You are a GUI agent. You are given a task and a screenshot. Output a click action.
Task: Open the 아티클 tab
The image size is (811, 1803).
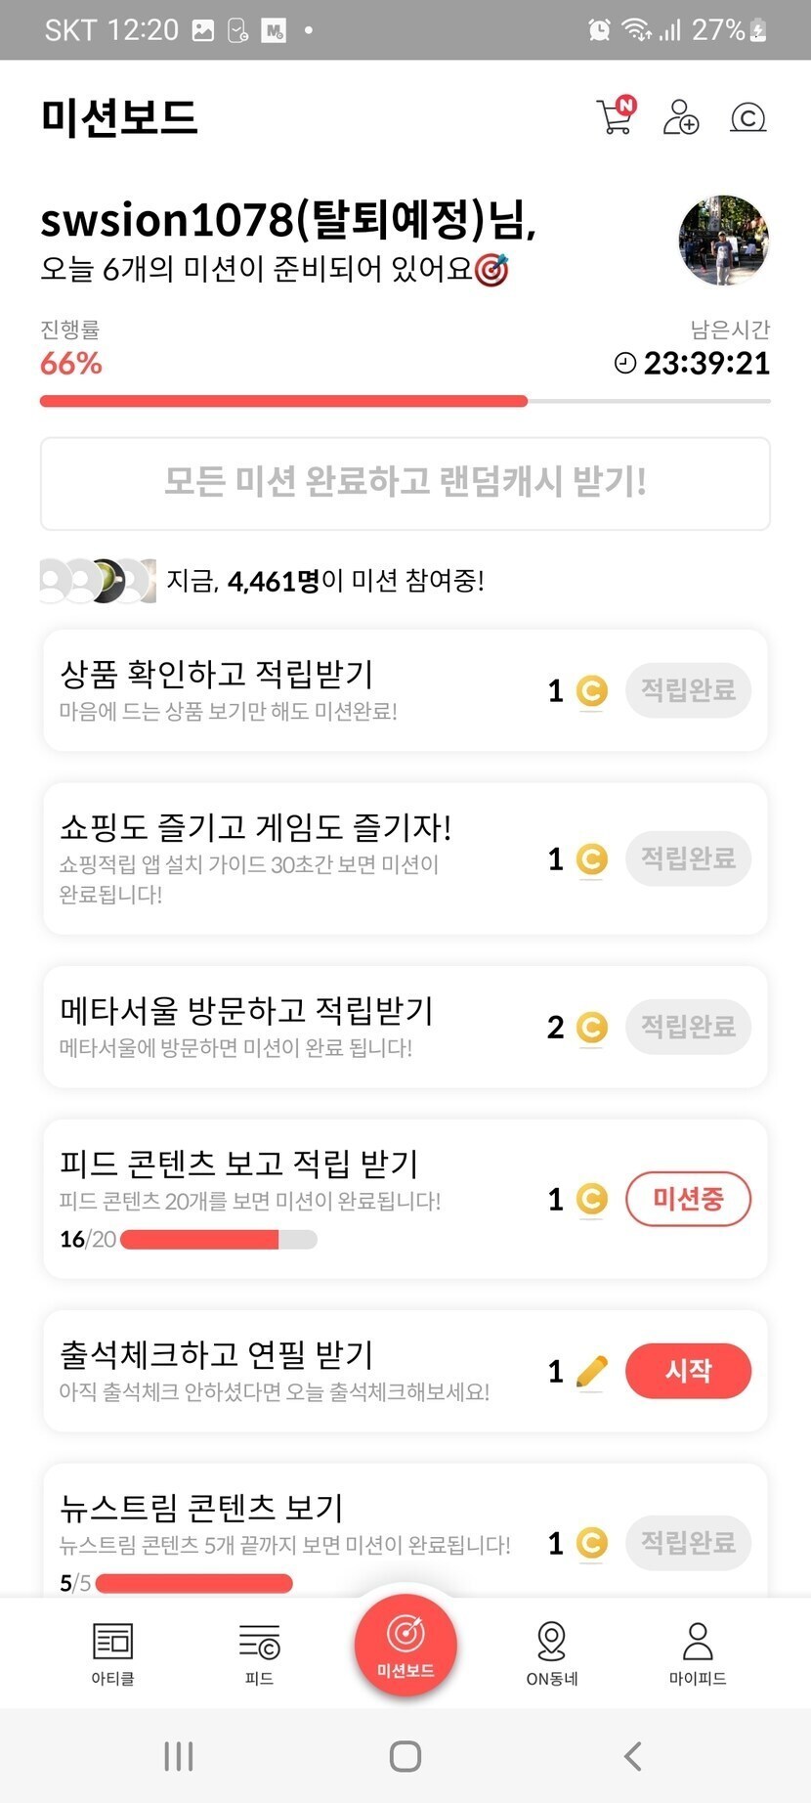click(112, 1652)
